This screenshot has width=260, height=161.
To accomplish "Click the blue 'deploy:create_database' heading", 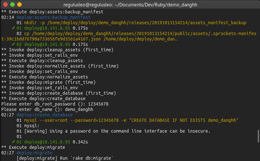I will pyautogui.click(x=45, y=115).
